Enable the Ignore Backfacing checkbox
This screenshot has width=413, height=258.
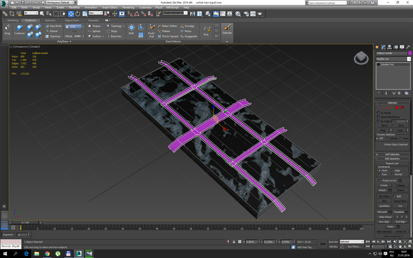(x=379, y=117)
